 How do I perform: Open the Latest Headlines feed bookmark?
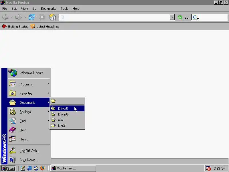45,26
